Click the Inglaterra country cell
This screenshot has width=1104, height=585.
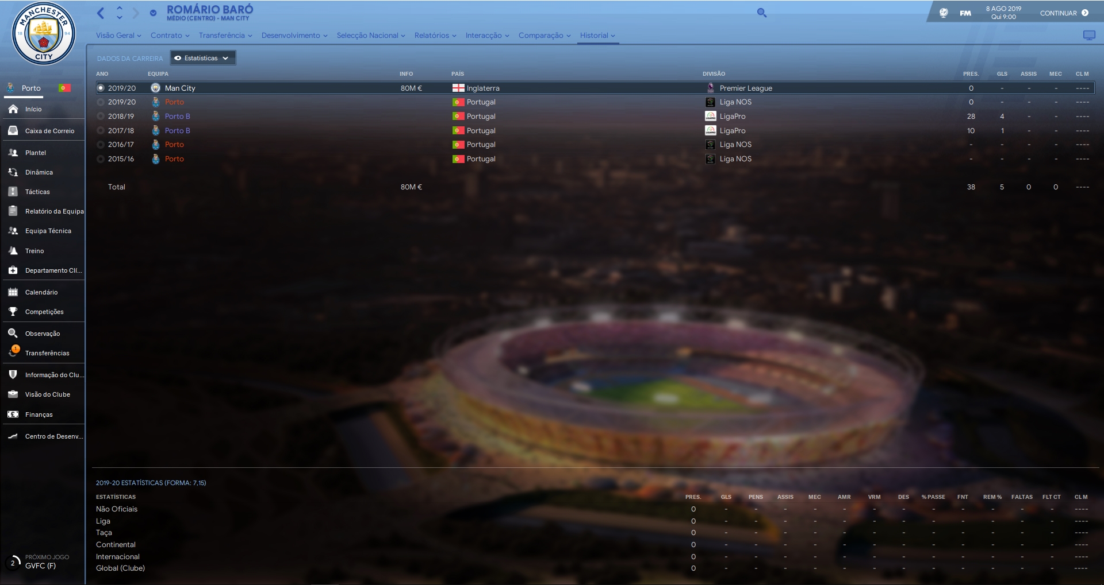(x=483, y=88)
